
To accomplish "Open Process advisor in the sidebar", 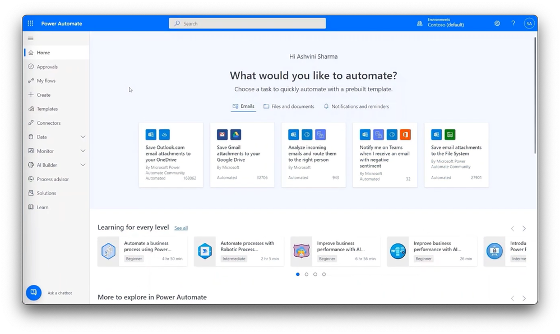I will (x=57, y=179).
